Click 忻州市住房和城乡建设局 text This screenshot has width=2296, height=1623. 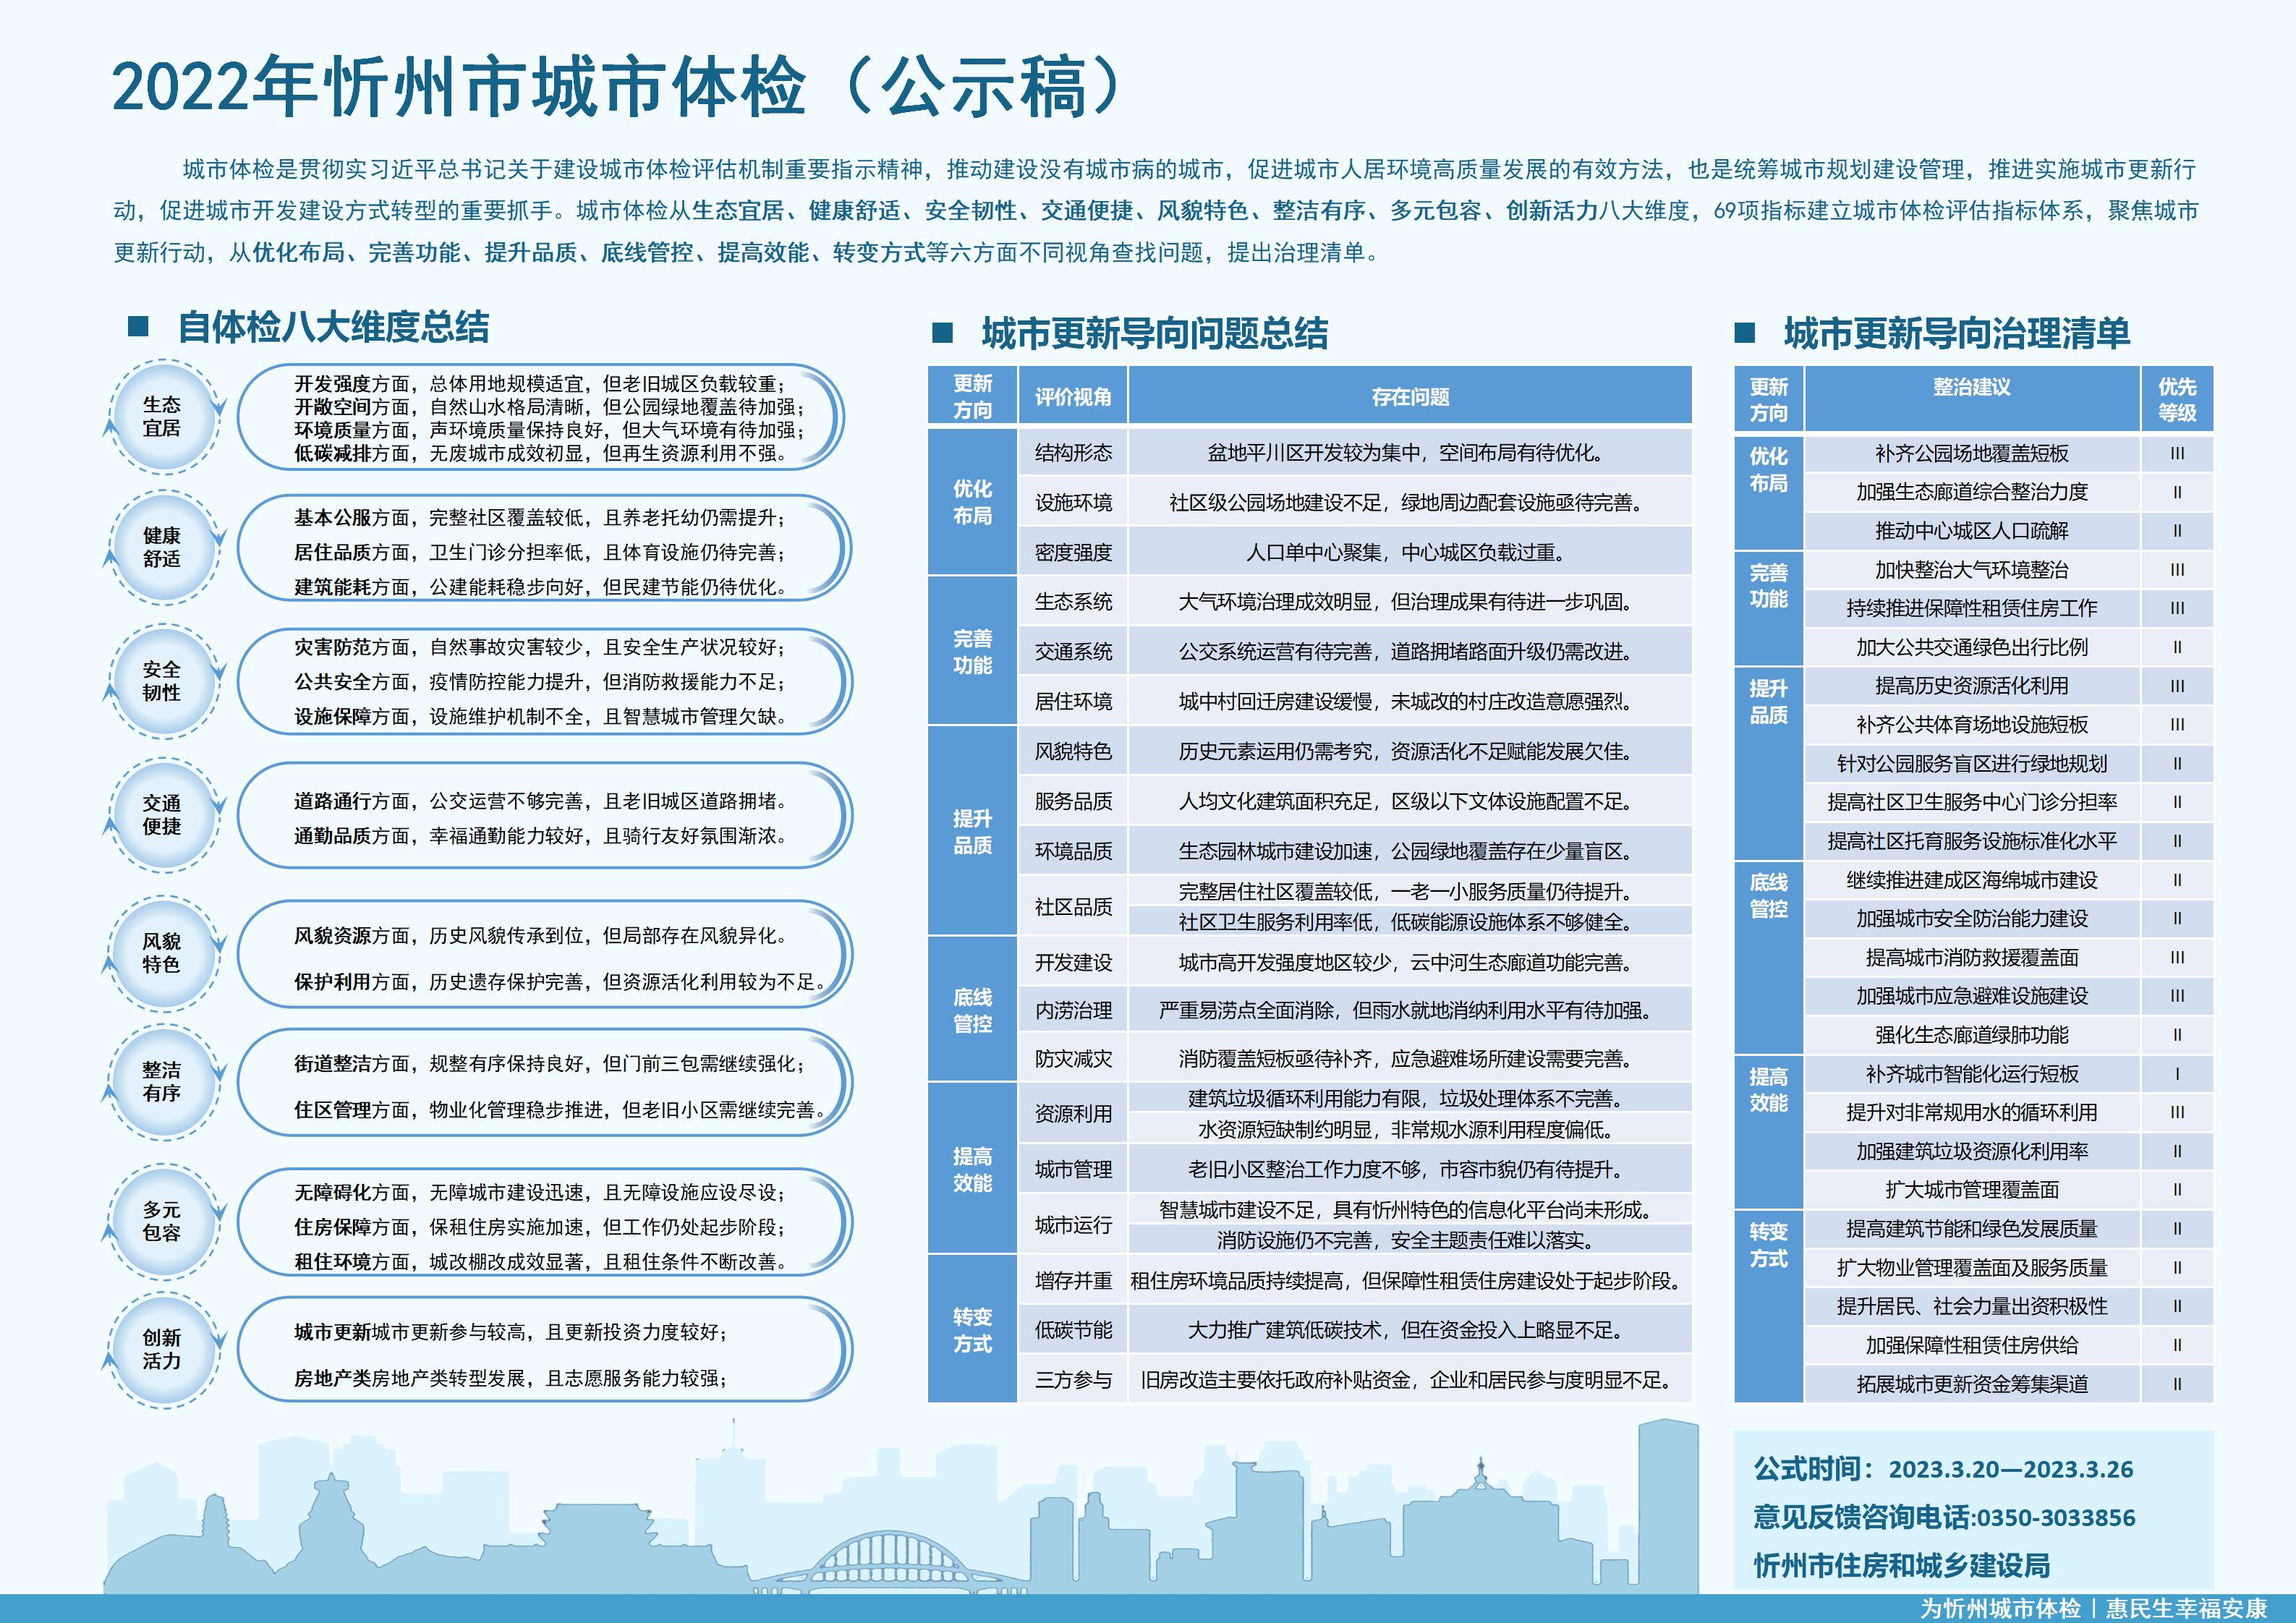click(x=1901, y=1566)
